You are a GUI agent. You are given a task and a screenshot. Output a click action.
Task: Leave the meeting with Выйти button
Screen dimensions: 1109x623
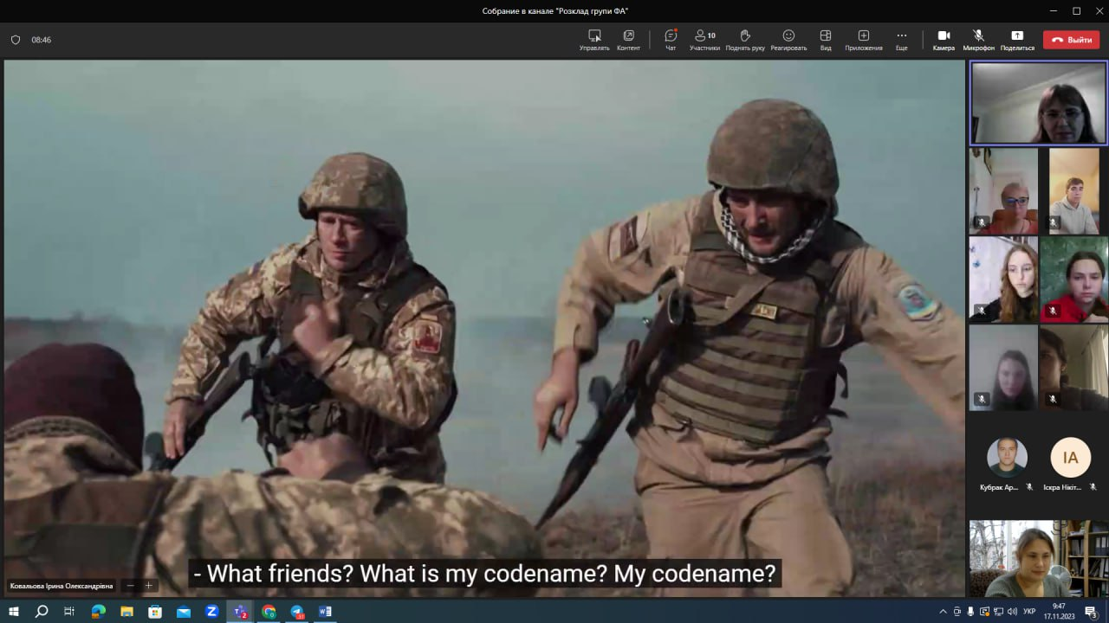pos(1071,40)
